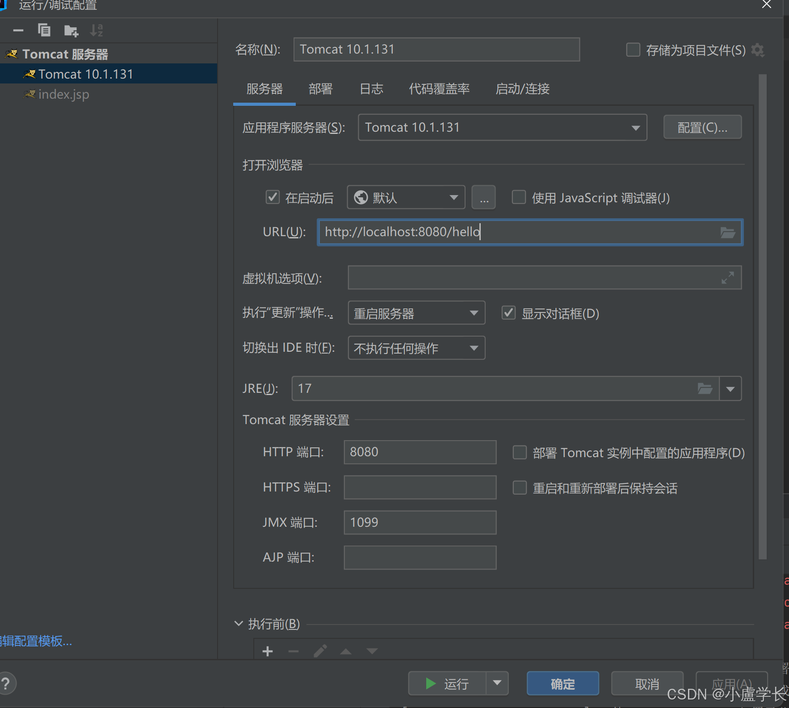The image size is (789, 708).
Task: Uncheck the 在启动后 checkbox
Action: 273,197
